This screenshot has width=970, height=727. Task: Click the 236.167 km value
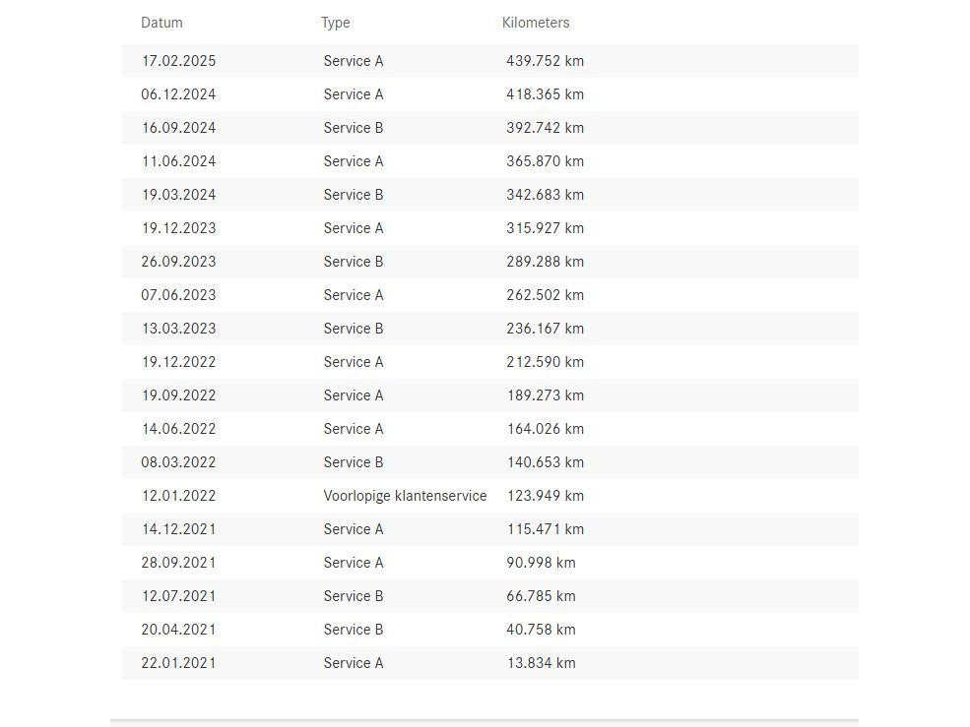click(545, 329)
